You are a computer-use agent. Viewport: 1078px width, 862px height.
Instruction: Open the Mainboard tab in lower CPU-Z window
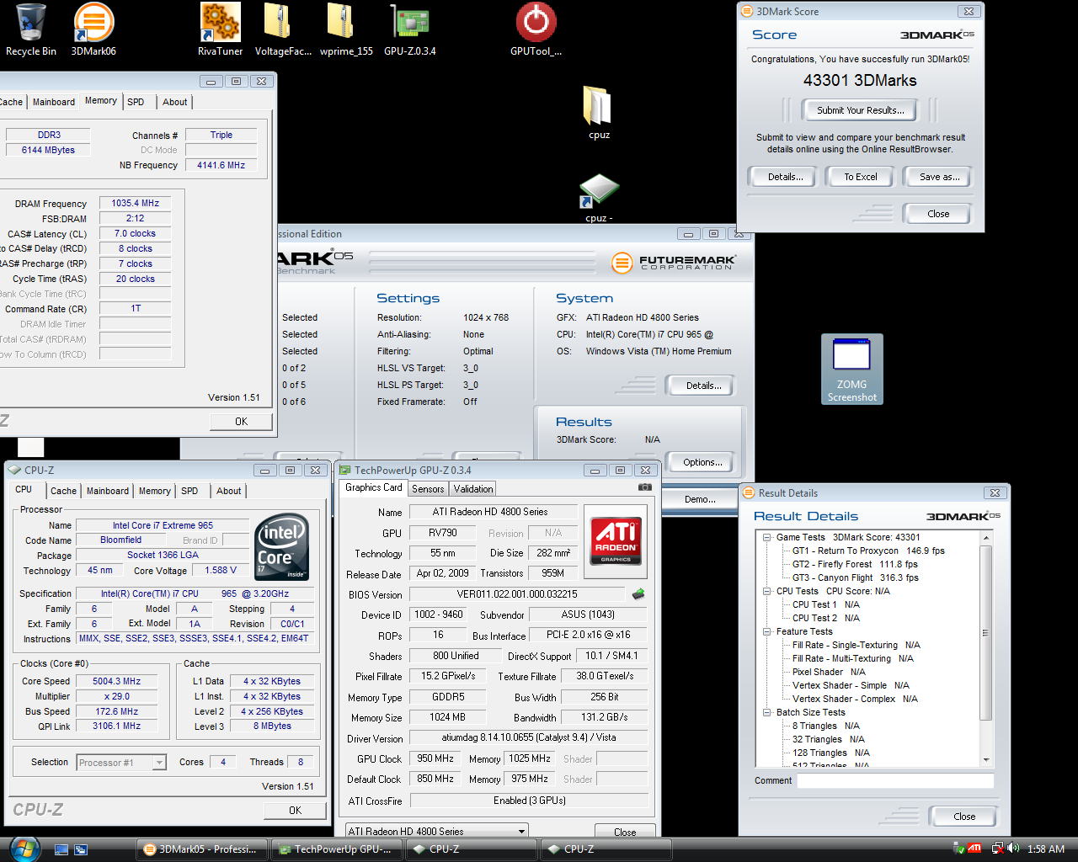click(x=108, y=491)
